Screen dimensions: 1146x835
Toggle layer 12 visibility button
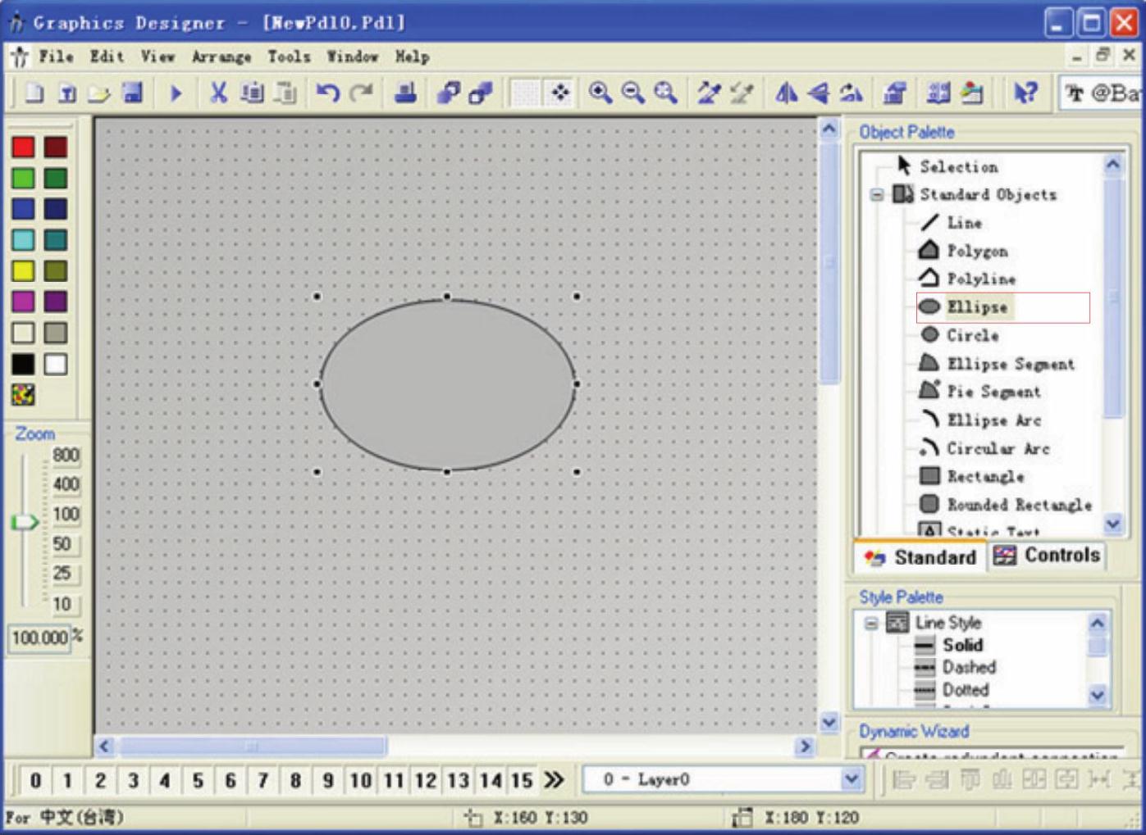coord(426,780)
